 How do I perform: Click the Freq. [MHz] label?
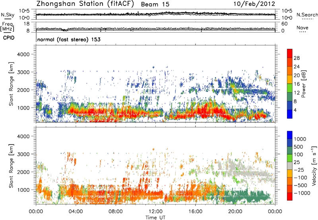click(7, 27)
